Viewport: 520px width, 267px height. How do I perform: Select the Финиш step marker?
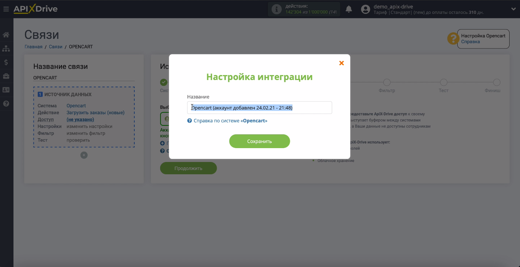pyautogui.click(x=497, y=82)
